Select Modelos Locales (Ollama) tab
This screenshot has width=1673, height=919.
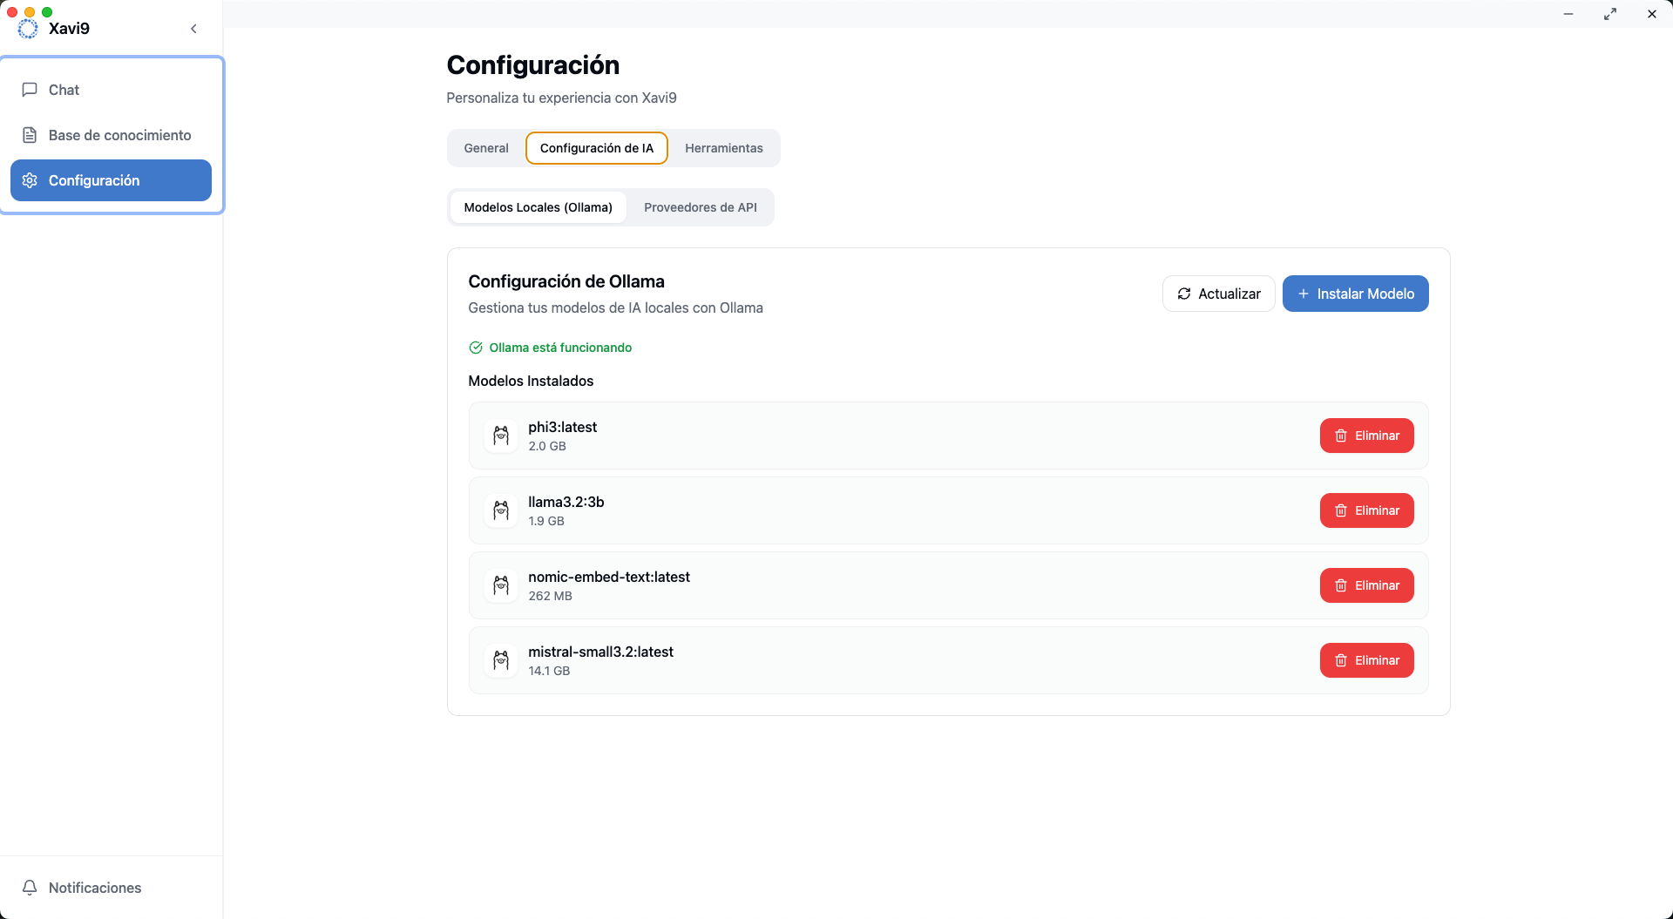tap(538, 207)
